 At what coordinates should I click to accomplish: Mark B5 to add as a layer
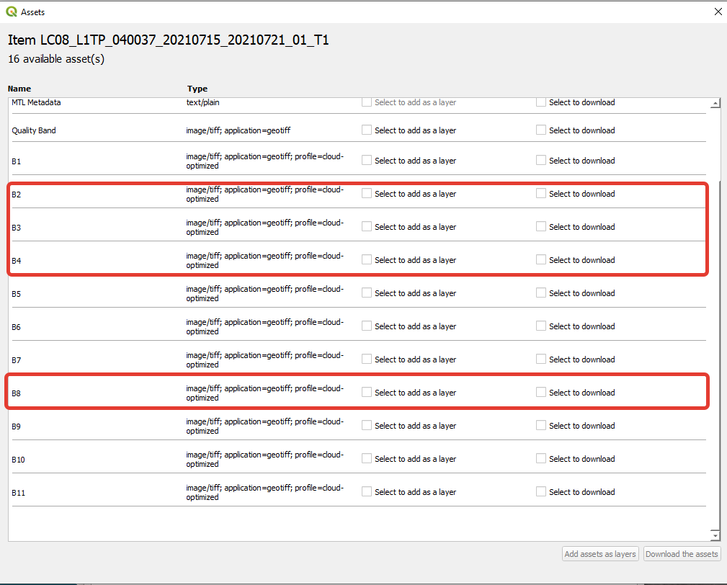point(366,293)
